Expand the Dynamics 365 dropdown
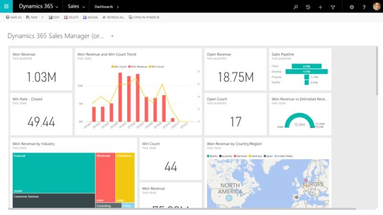The width and height of the screenshot is (383, 215). (57, 7)
